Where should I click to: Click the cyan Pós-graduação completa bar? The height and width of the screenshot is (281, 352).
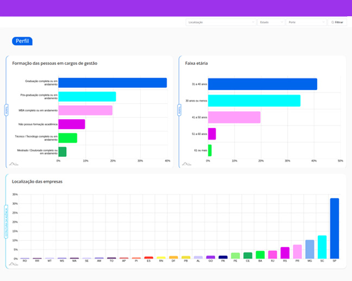coord(87,97)
